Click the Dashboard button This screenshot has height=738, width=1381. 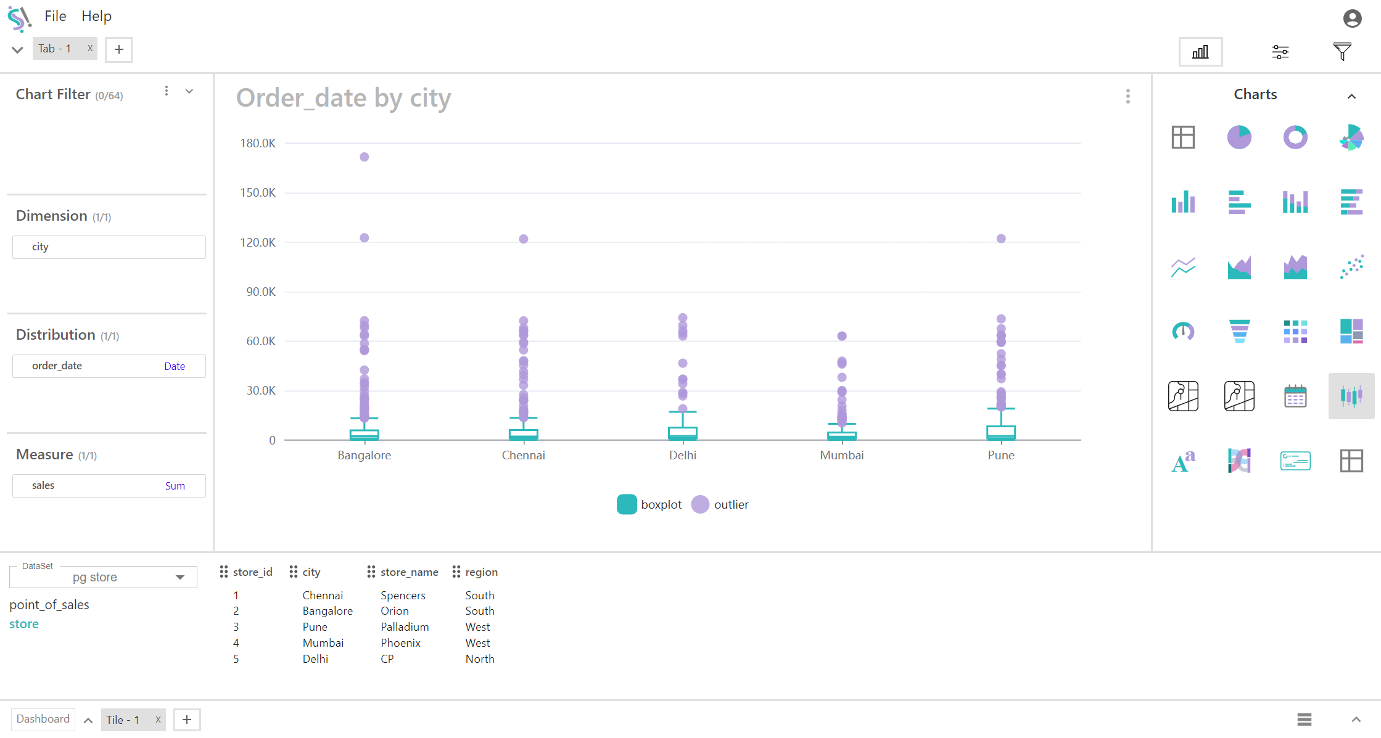pos(43,719)
